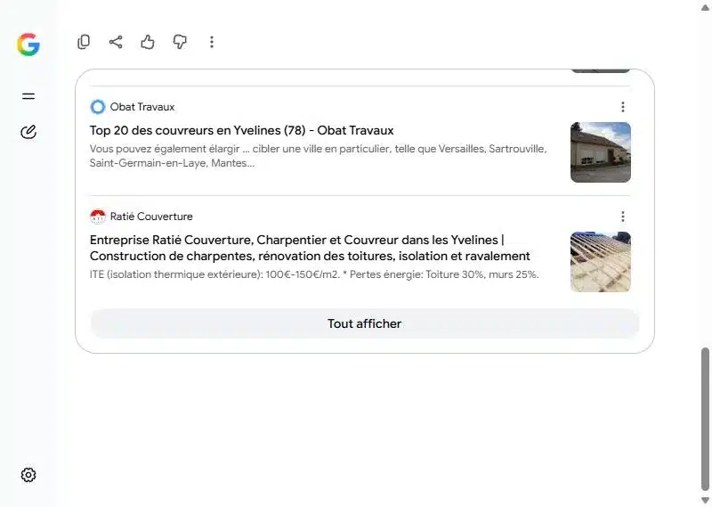
Task: Copy the response with the copy icon
Action: 84,42
